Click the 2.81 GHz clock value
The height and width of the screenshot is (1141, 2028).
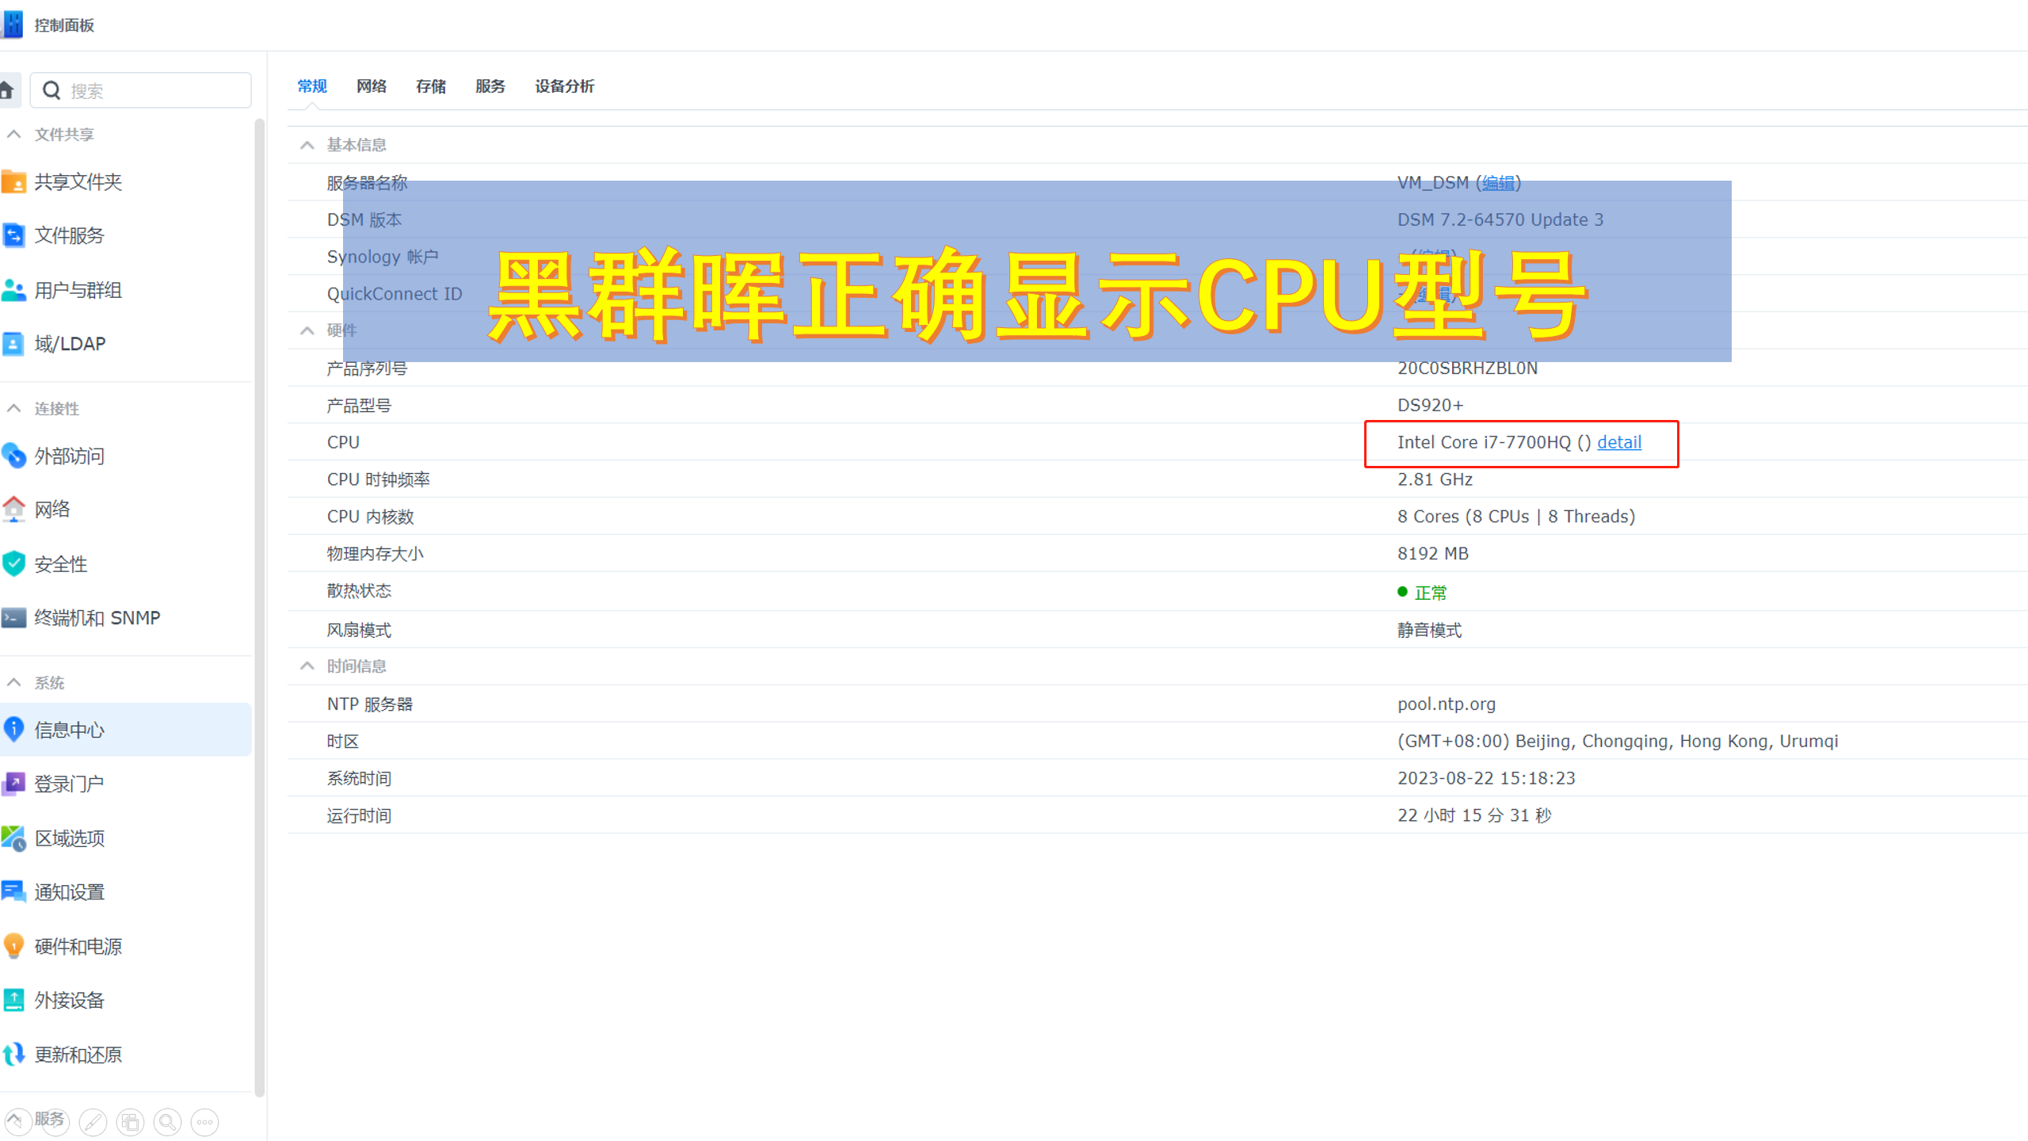tap(1435, 479)
